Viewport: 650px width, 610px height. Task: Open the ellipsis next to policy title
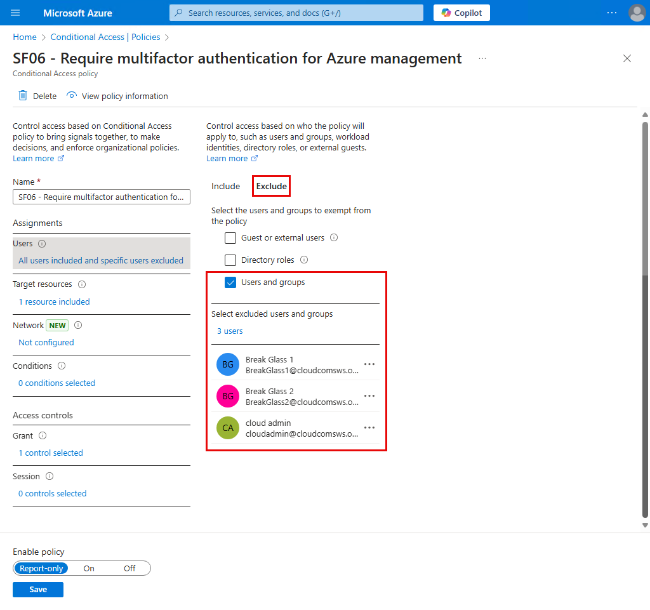(x=482, y=58)
